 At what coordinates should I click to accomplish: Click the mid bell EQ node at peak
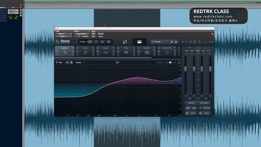tap(137, 78)
